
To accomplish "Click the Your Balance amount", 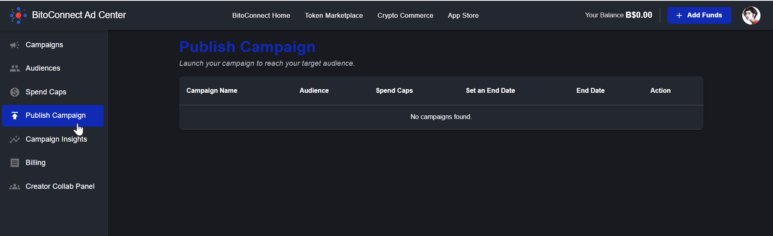I will point(639,15).
